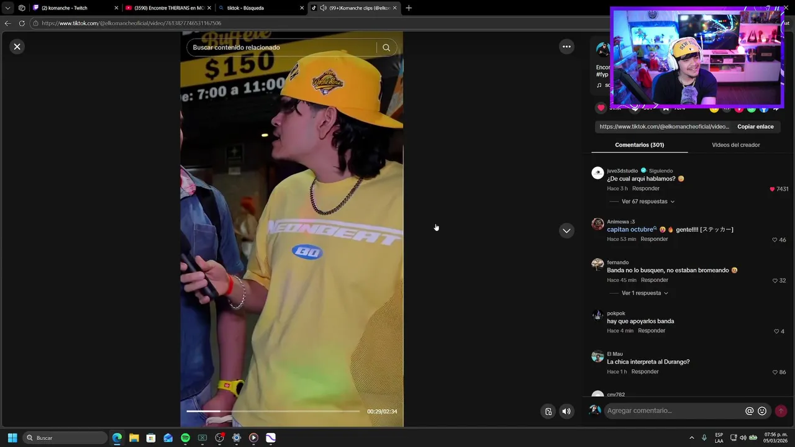The image size is (795, 447).
Task: Open the tab search dropdown arrow
Action: tap(7, 8)
